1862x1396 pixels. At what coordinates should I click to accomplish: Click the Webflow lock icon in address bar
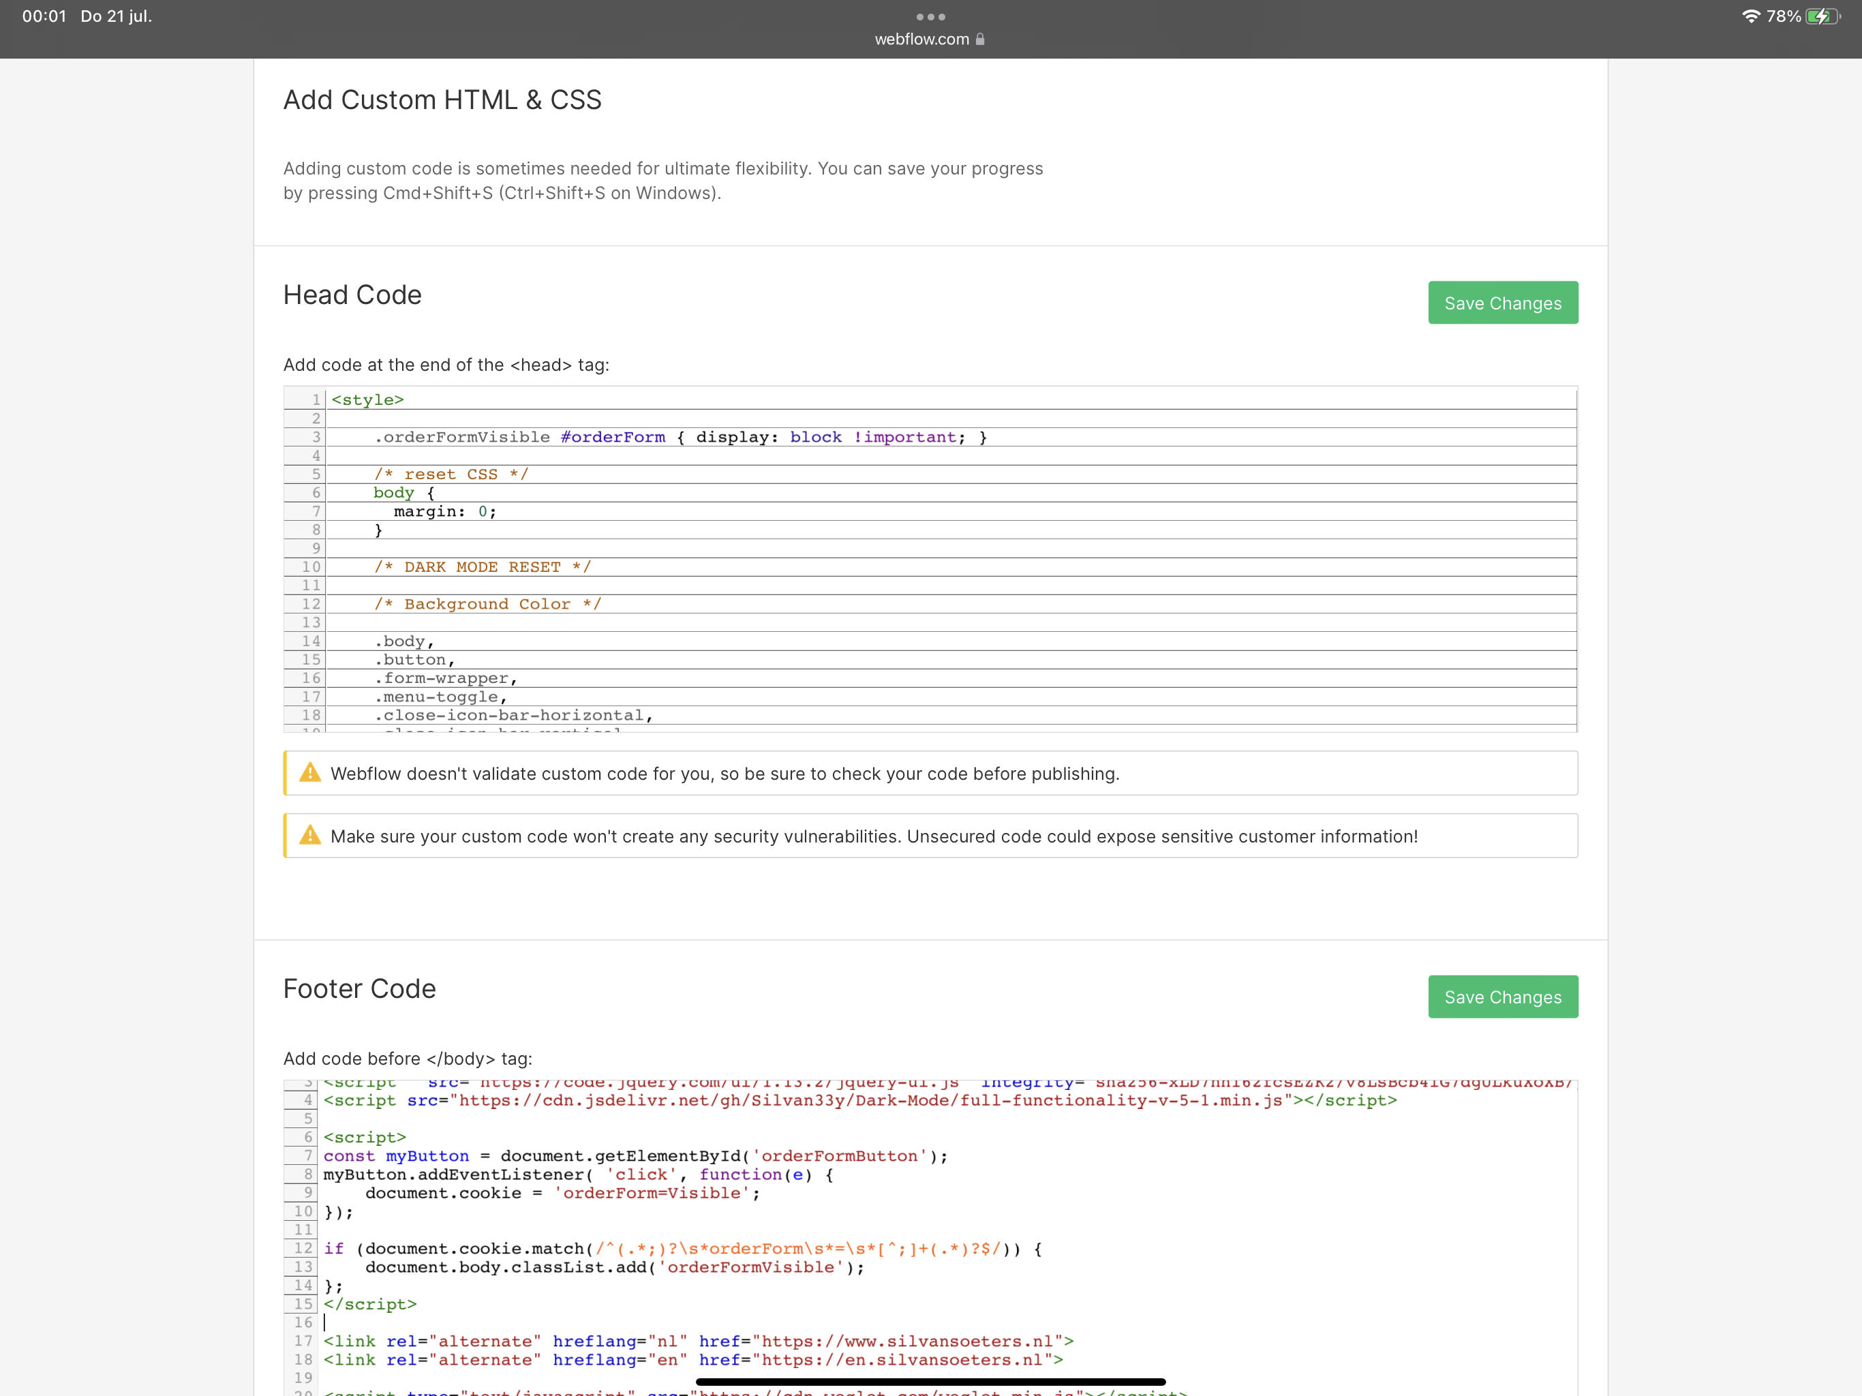pos(982,40)
